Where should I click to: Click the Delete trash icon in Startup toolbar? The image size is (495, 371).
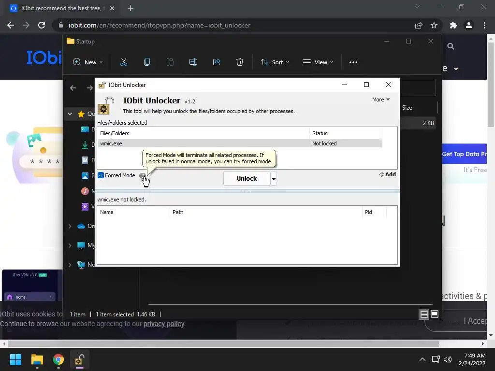240,62
